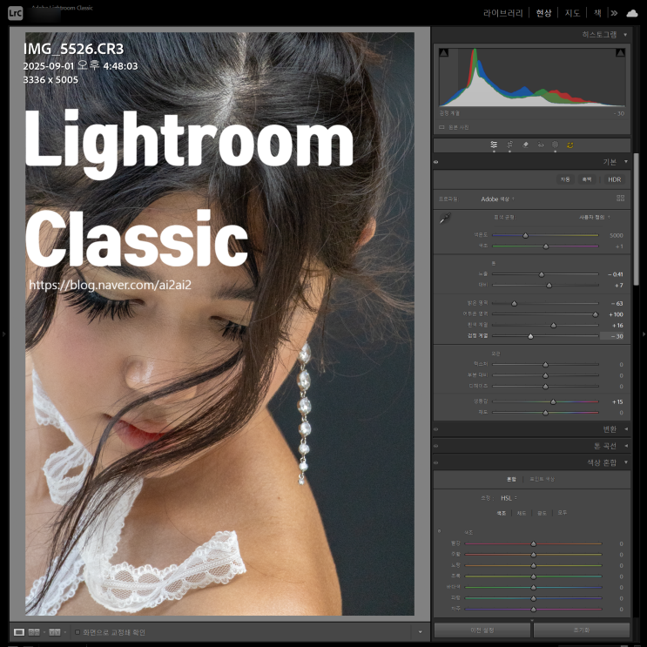
Task: Toggle Color Mixer (색상 혼합) panel eye
Action: click(x=435, y=462)
